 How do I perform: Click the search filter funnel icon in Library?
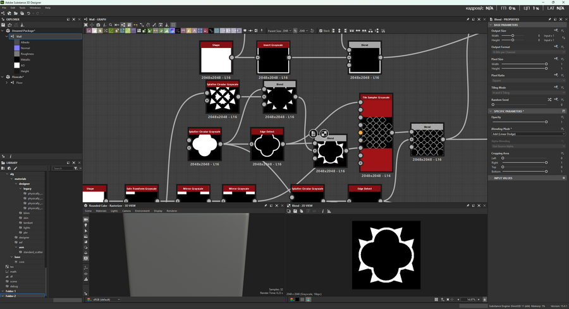(x=75, y=168)
